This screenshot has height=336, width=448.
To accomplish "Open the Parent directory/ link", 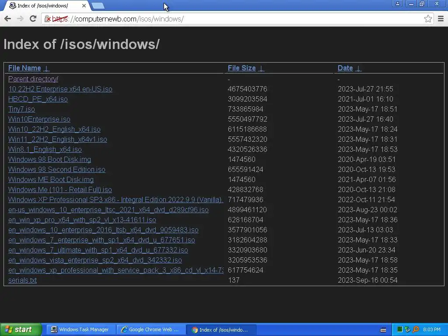I will point(33,79).
